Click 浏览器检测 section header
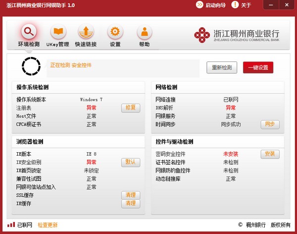 tap(30, 142)
